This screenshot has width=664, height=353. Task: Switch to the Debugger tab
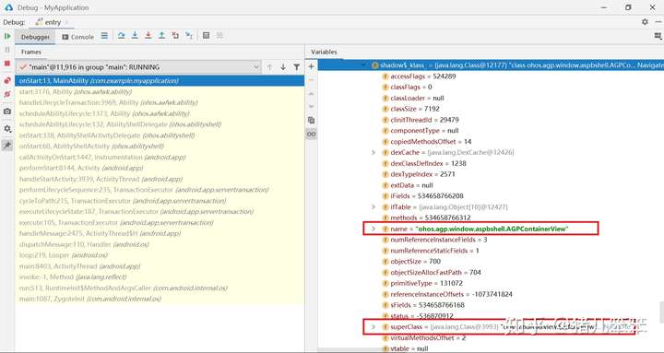(35, 37)
